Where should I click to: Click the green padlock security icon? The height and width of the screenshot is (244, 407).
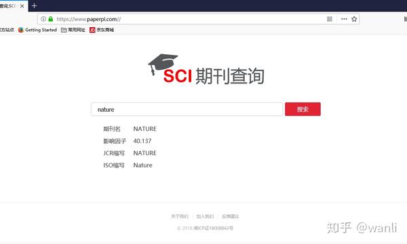[x=51, y=19]
